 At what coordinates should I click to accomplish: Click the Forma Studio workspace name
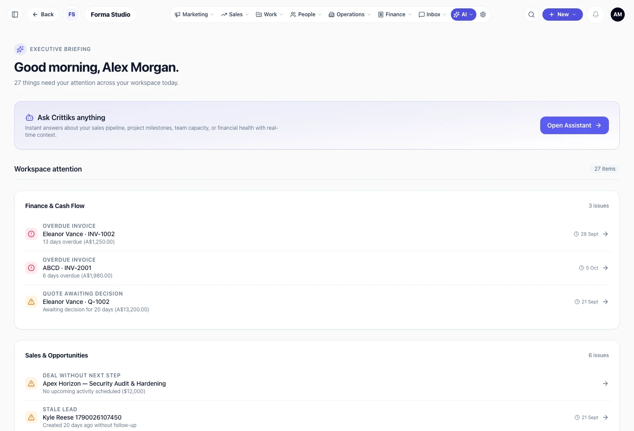[x=111, y=15]
